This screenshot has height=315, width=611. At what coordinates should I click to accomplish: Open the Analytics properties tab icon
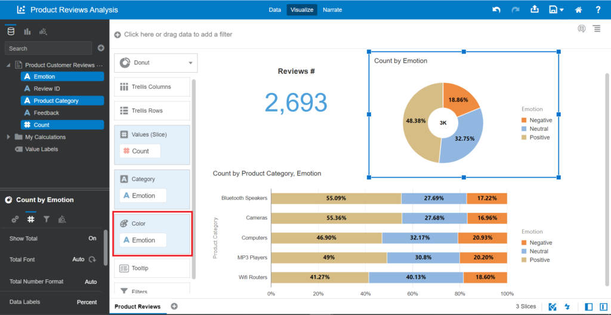click(x=61, y=220)
